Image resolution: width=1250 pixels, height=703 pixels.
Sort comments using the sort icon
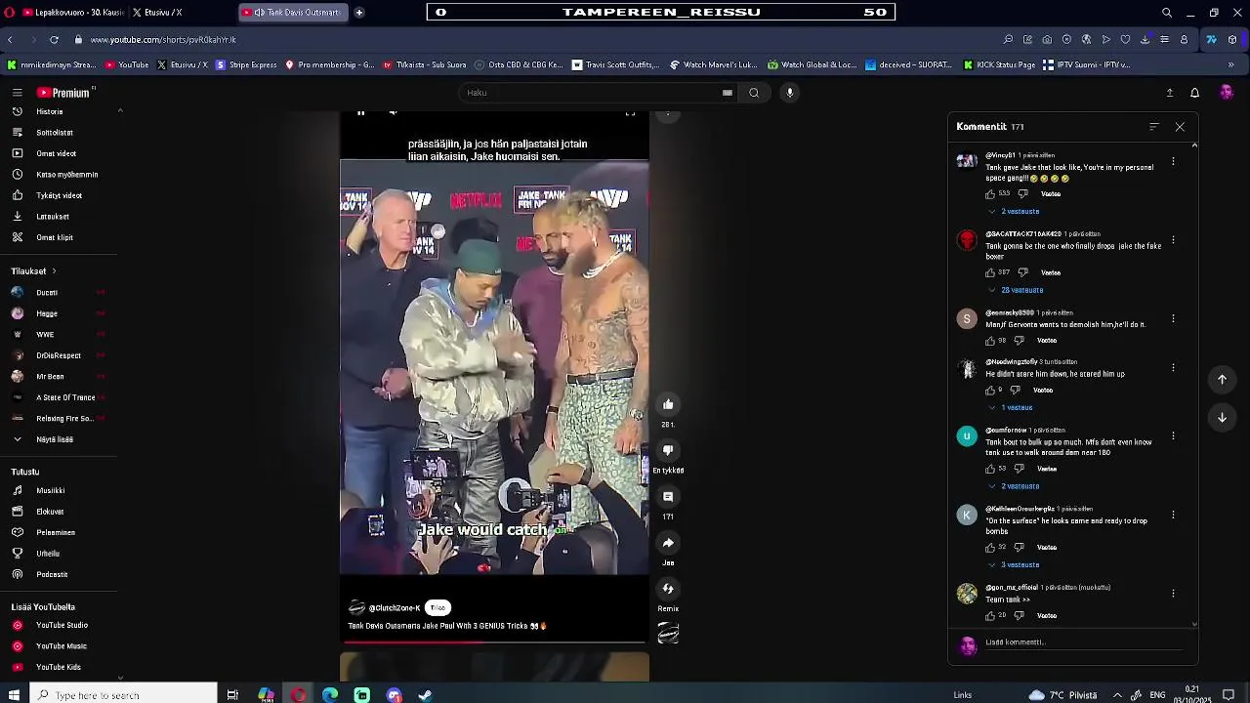point(1154,127)
